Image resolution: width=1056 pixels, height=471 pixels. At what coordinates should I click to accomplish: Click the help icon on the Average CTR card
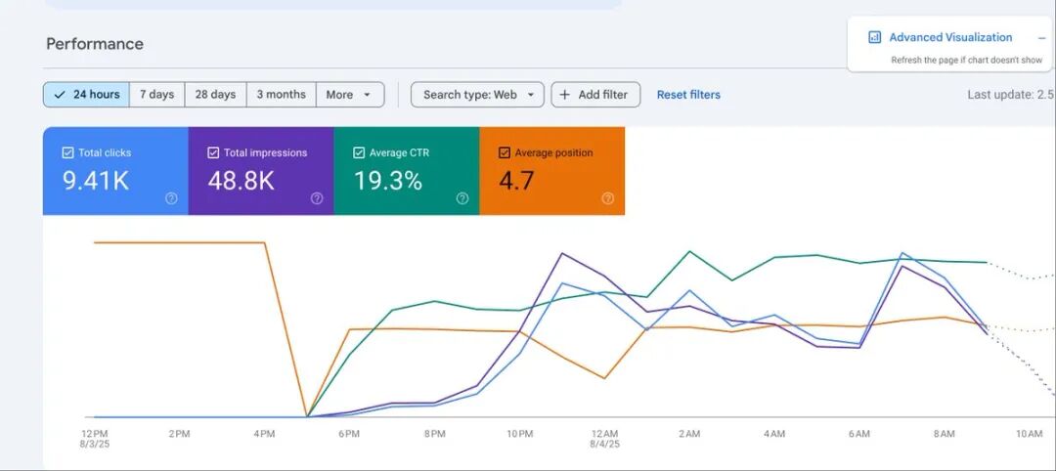point(462,197)
